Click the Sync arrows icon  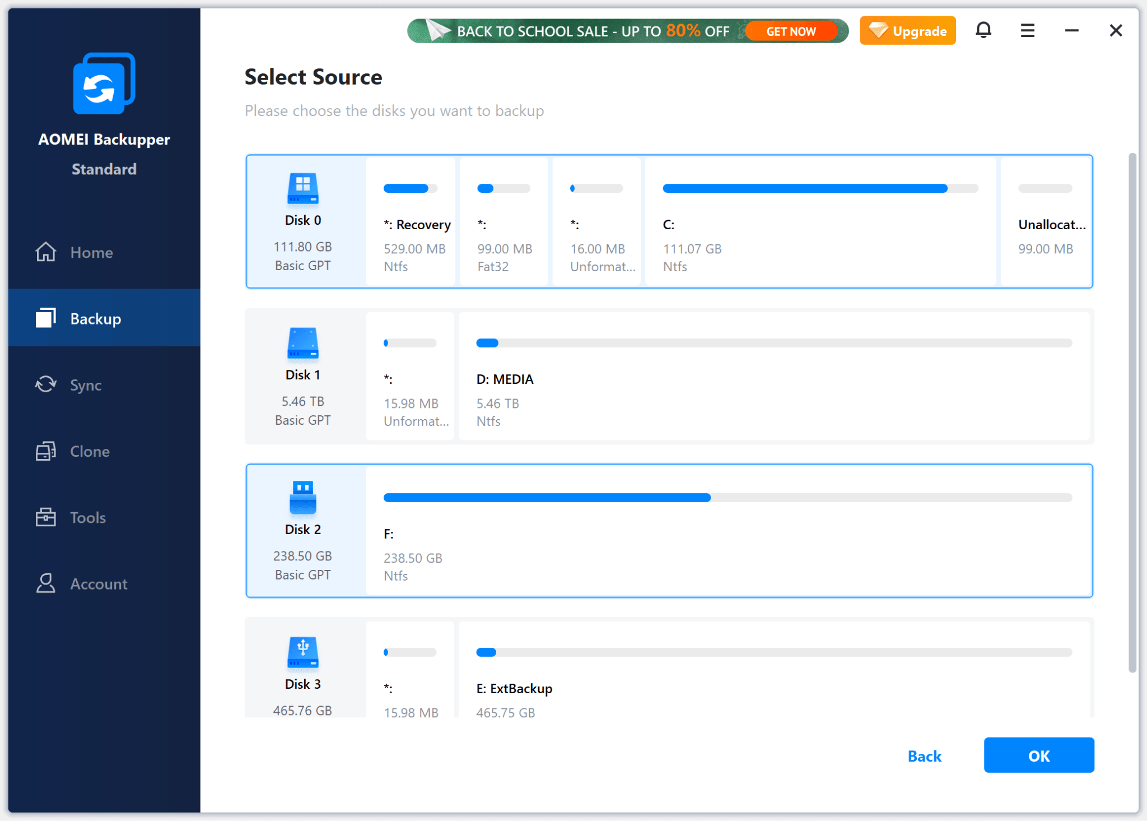(46, 384)
